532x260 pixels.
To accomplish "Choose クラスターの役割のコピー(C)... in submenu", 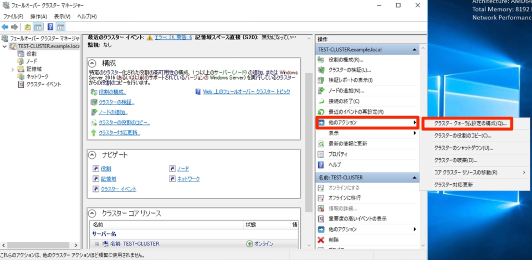I will (x=463, y=136).
